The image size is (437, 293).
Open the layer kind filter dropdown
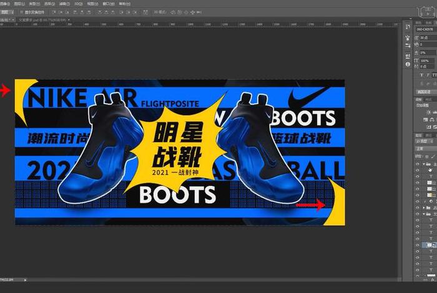coord(423,142)
